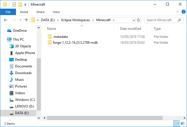Open the File menu
Image resolution: width=187 pixels, height=127 pixels.
coord(8,12)
